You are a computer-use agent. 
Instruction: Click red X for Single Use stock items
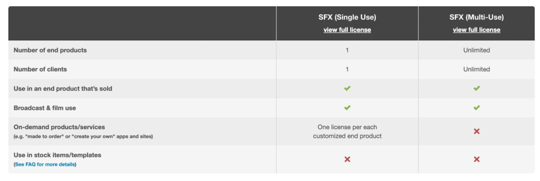point(347,160)
